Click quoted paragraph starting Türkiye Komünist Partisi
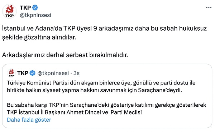The width and height of the screenshot is (215, 132). [x=101, y=86]
